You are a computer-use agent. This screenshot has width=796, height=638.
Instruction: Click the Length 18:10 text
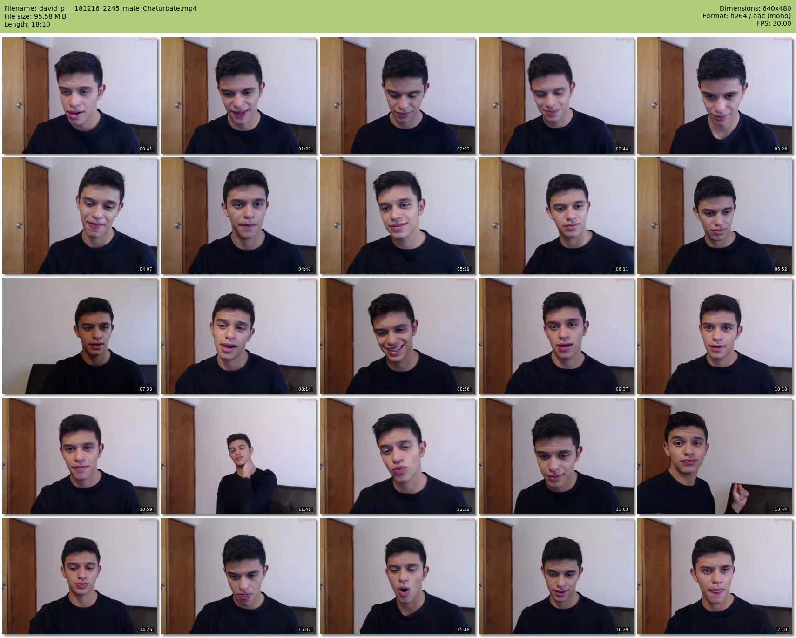[x=27, y=24]
